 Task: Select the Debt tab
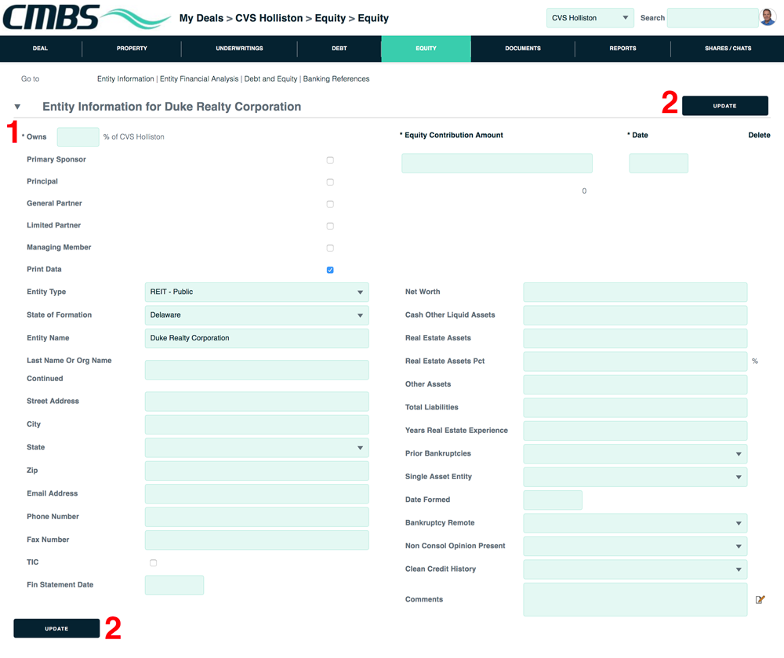[339, 49]
